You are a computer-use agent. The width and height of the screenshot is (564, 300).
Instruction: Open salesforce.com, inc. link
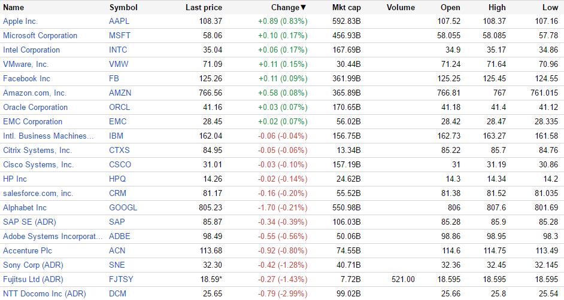pos(38,193)
